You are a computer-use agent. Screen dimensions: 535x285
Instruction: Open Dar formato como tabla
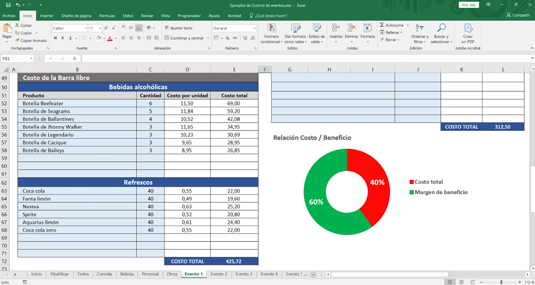click(295, 29)
